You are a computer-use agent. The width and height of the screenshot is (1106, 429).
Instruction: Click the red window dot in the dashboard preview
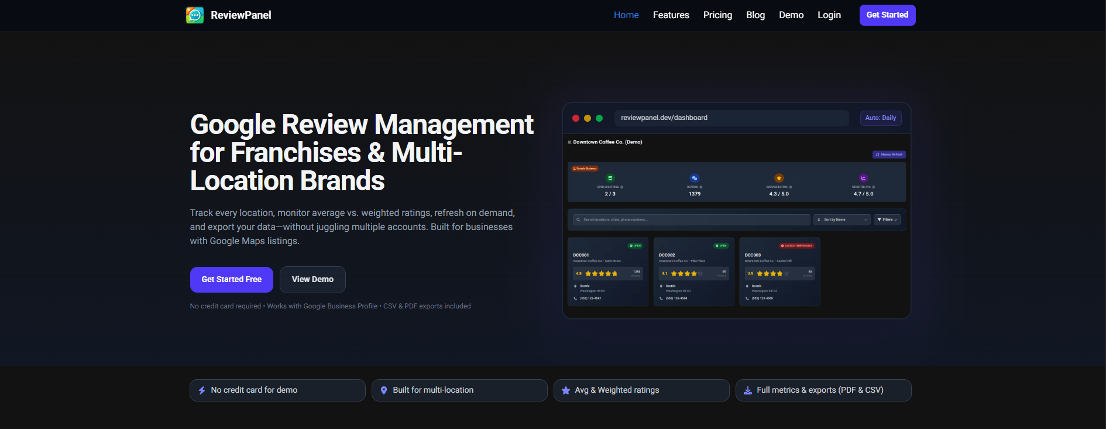[576, 118]
